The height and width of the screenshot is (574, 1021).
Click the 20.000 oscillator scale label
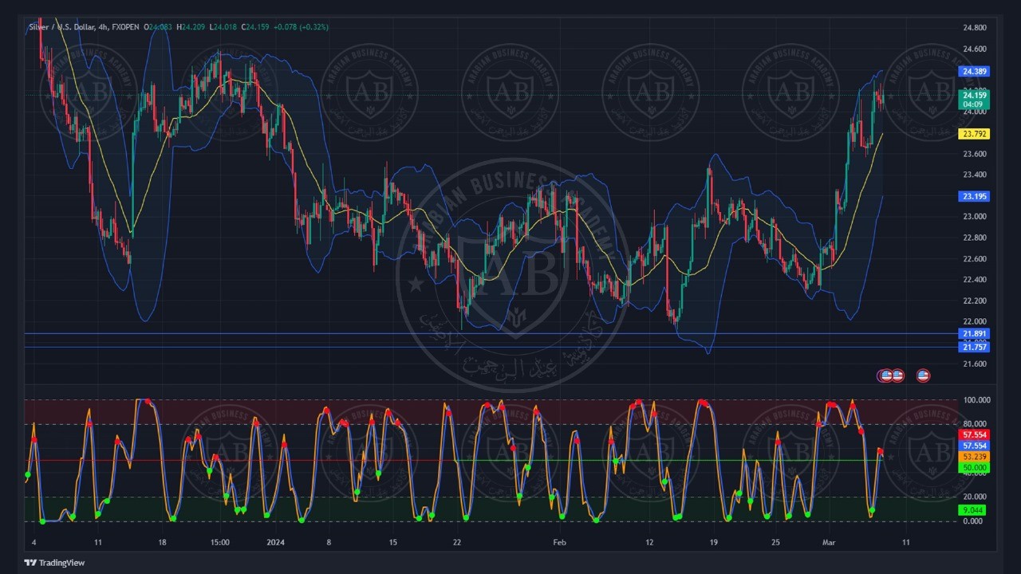point(975,497)
